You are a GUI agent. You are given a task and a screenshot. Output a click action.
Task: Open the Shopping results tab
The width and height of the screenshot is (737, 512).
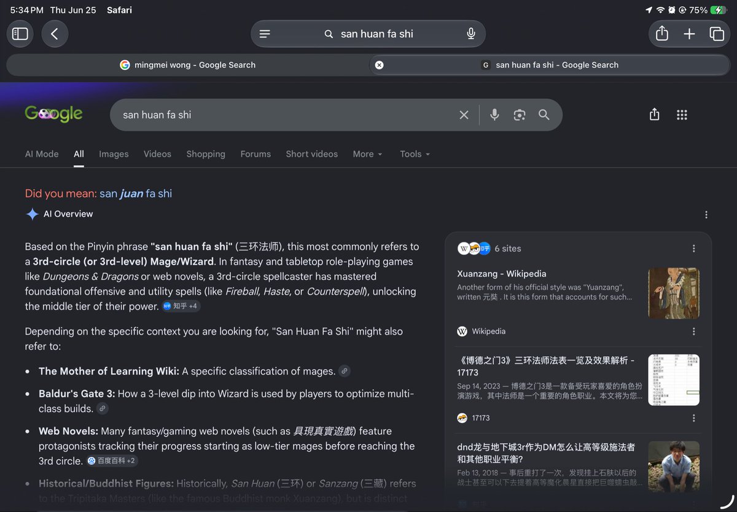point(206,154)
